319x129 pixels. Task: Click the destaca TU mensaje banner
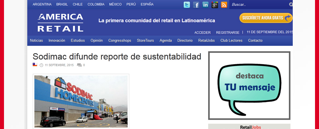[249, 85]
